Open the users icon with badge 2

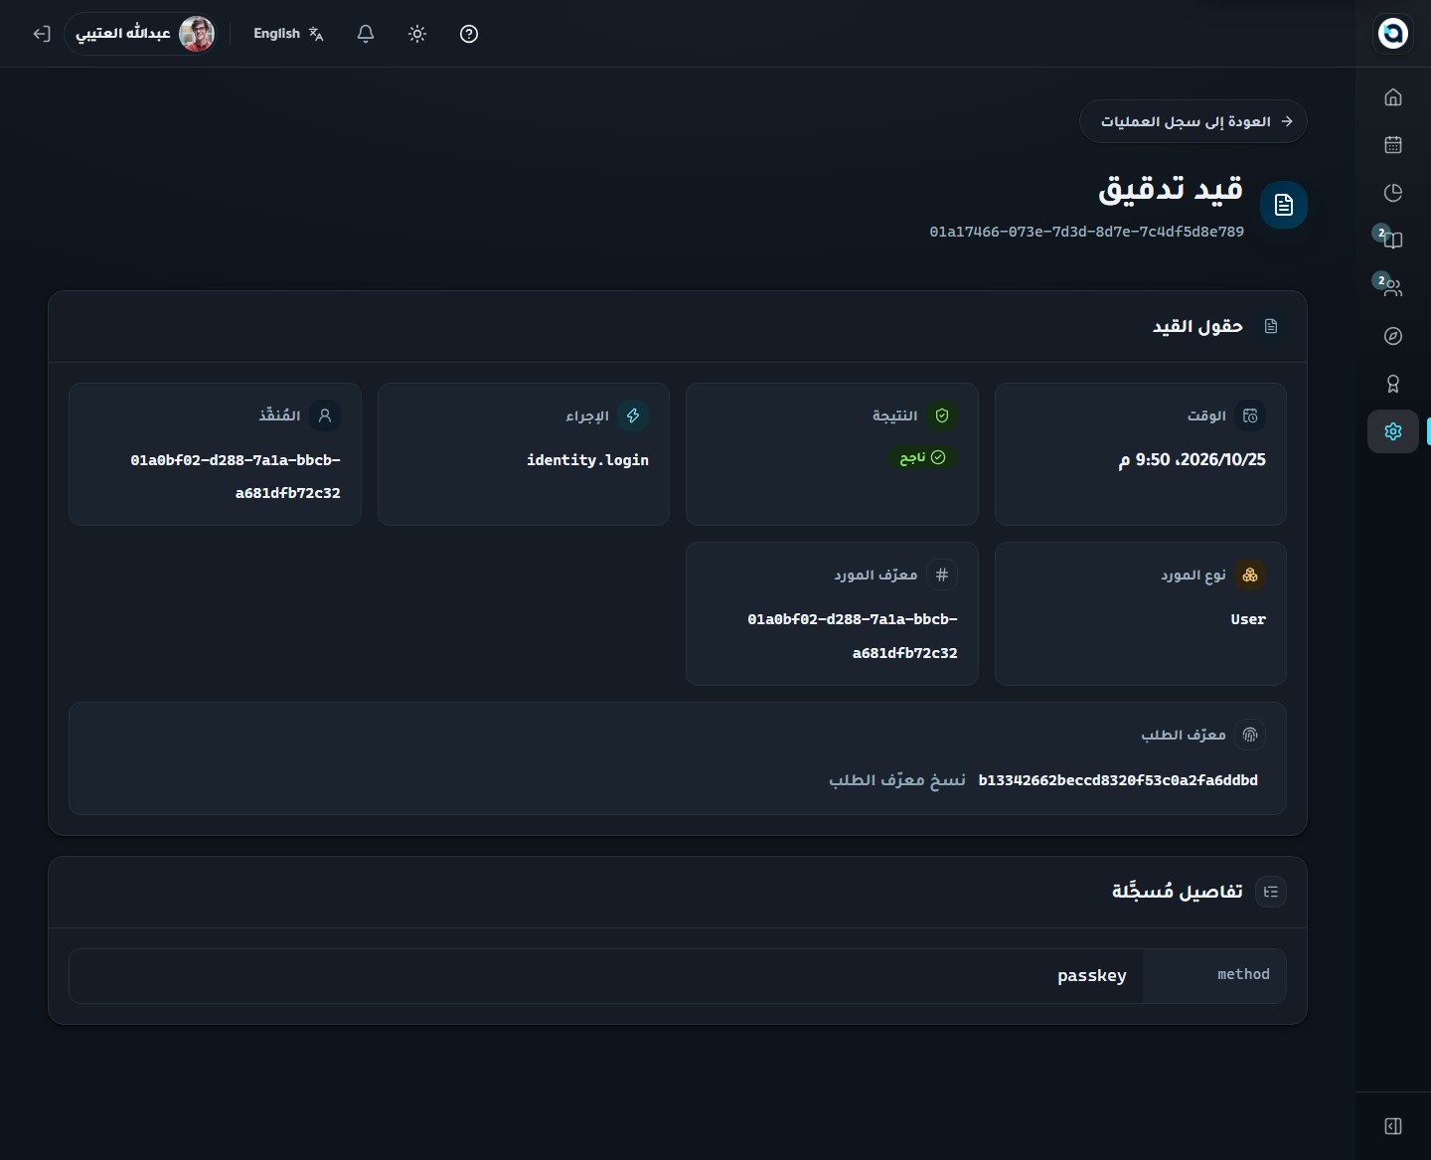(1393, 288)
